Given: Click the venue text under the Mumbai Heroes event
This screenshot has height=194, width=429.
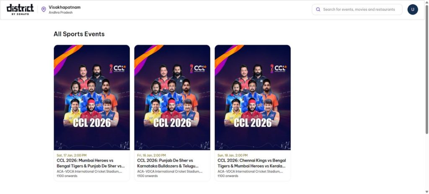Looking at the screenshot, I should point(89,171).
